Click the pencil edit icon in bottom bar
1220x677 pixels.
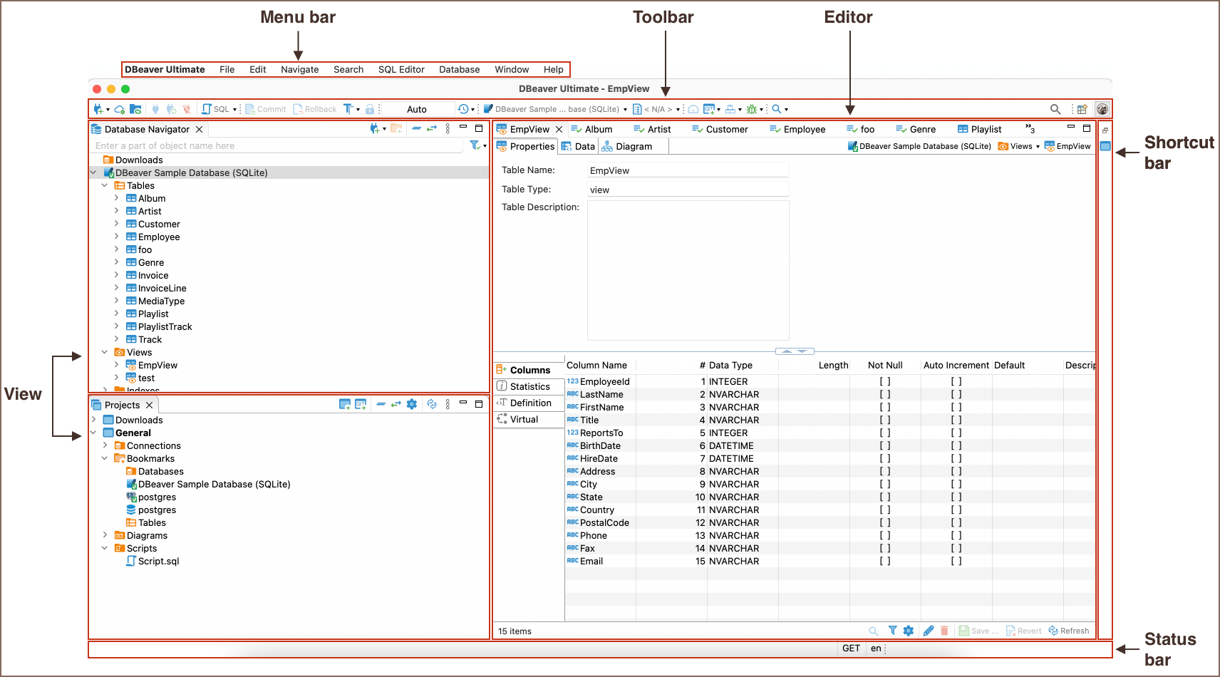coord(928,631)
